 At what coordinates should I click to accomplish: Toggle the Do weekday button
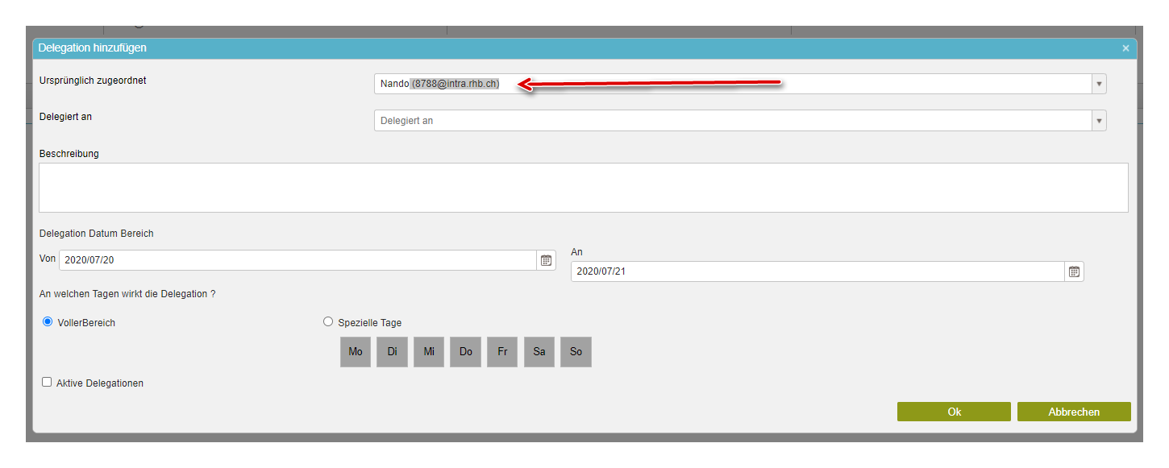466,352
